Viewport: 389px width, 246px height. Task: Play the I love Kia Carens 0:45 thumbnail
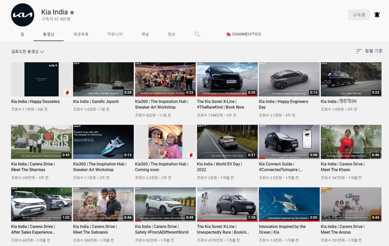42,142
